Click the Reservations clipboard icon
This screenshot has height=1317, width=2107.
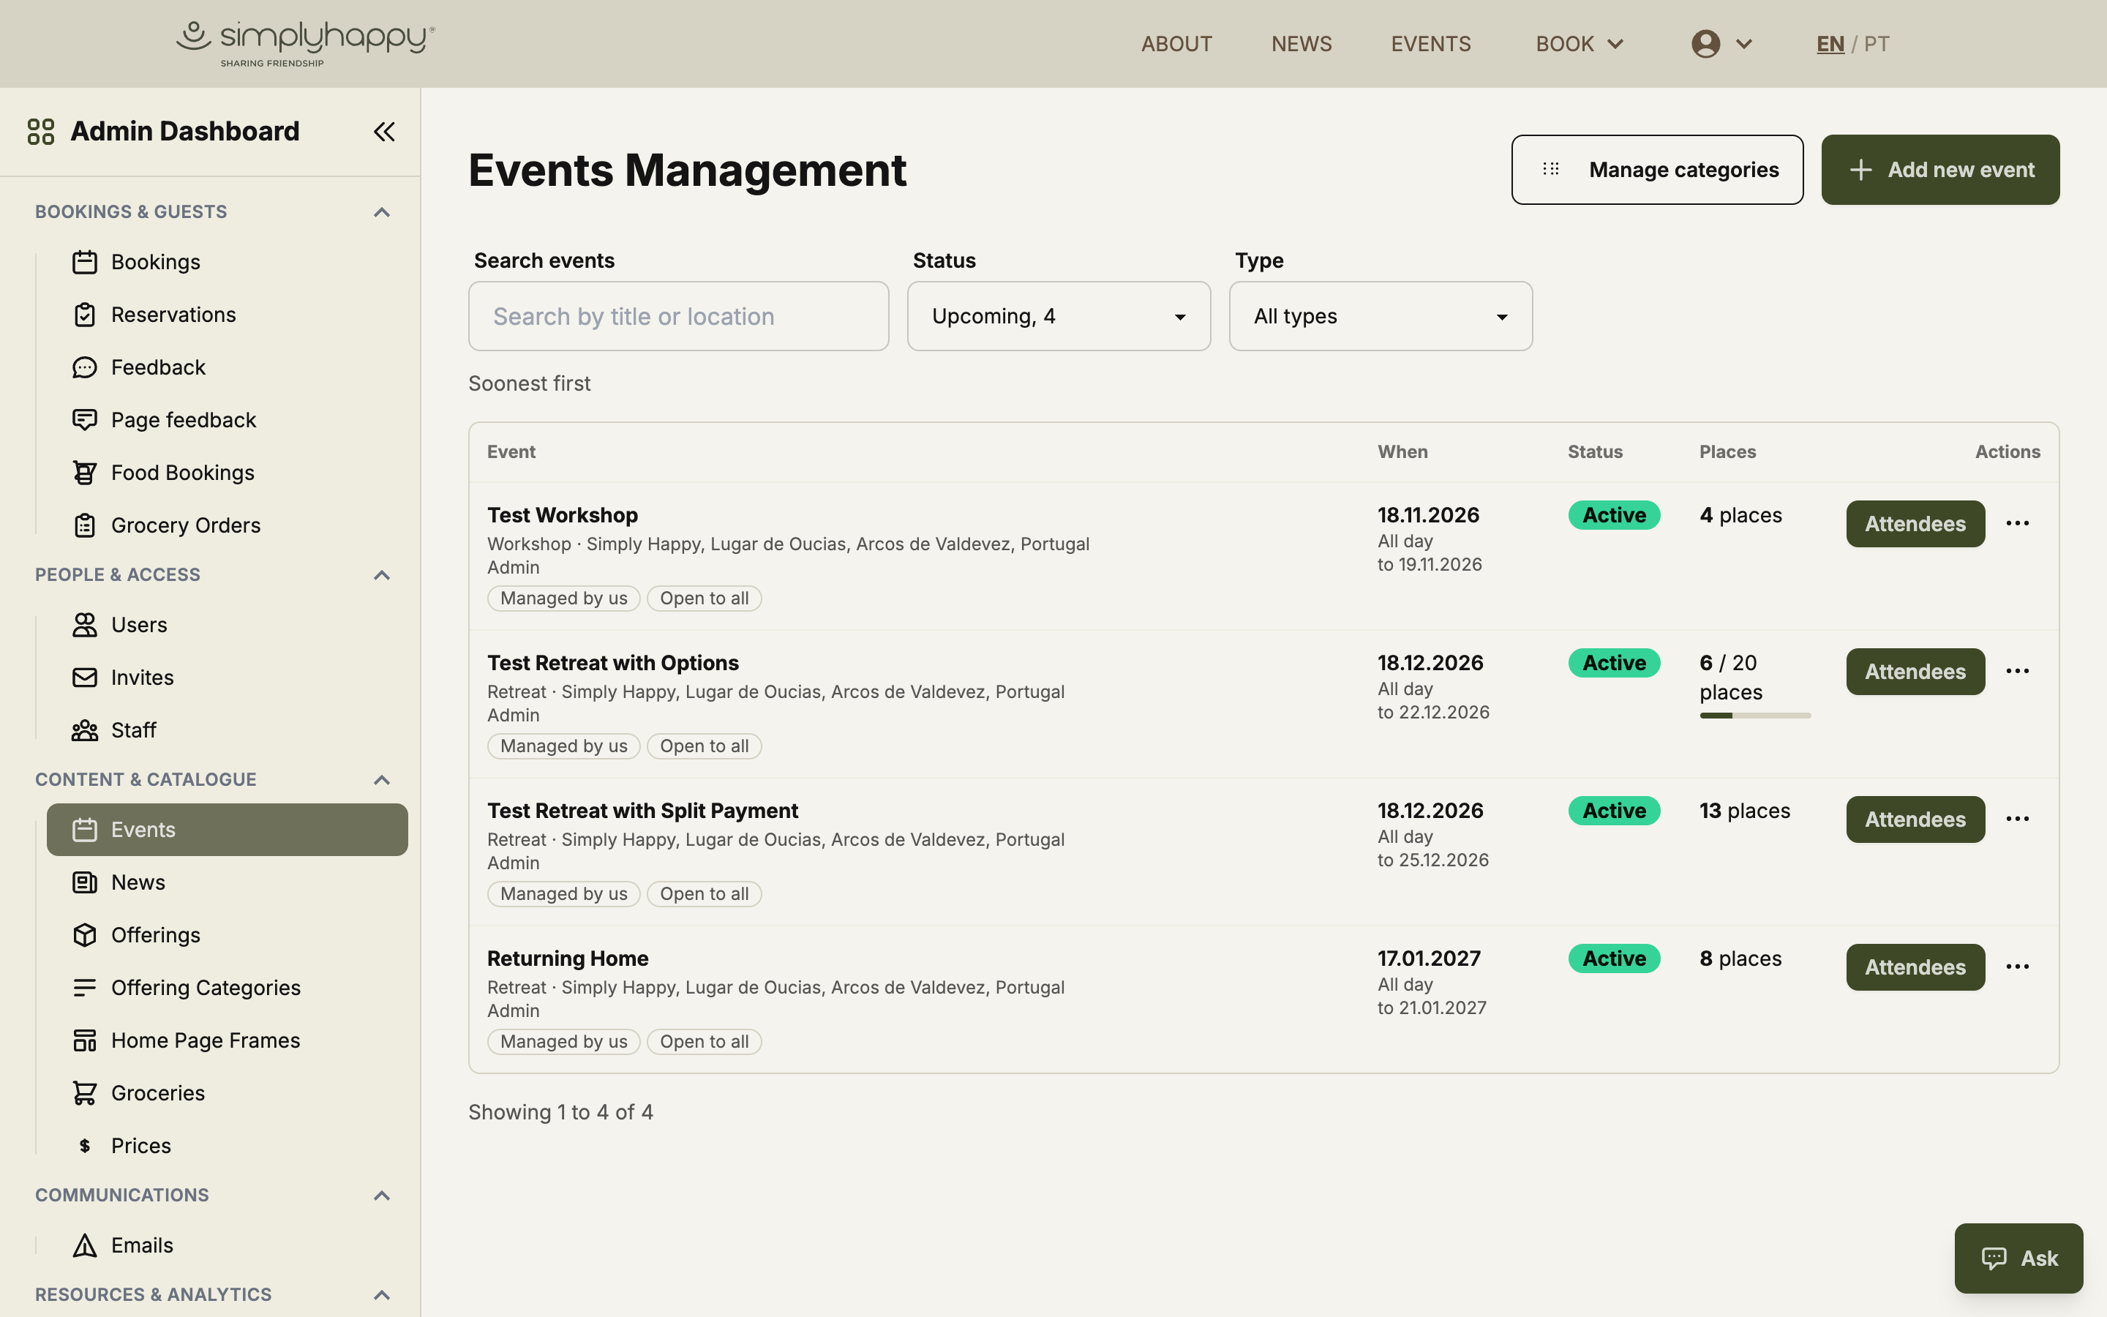pyautogui.click(x=84, y=315)
